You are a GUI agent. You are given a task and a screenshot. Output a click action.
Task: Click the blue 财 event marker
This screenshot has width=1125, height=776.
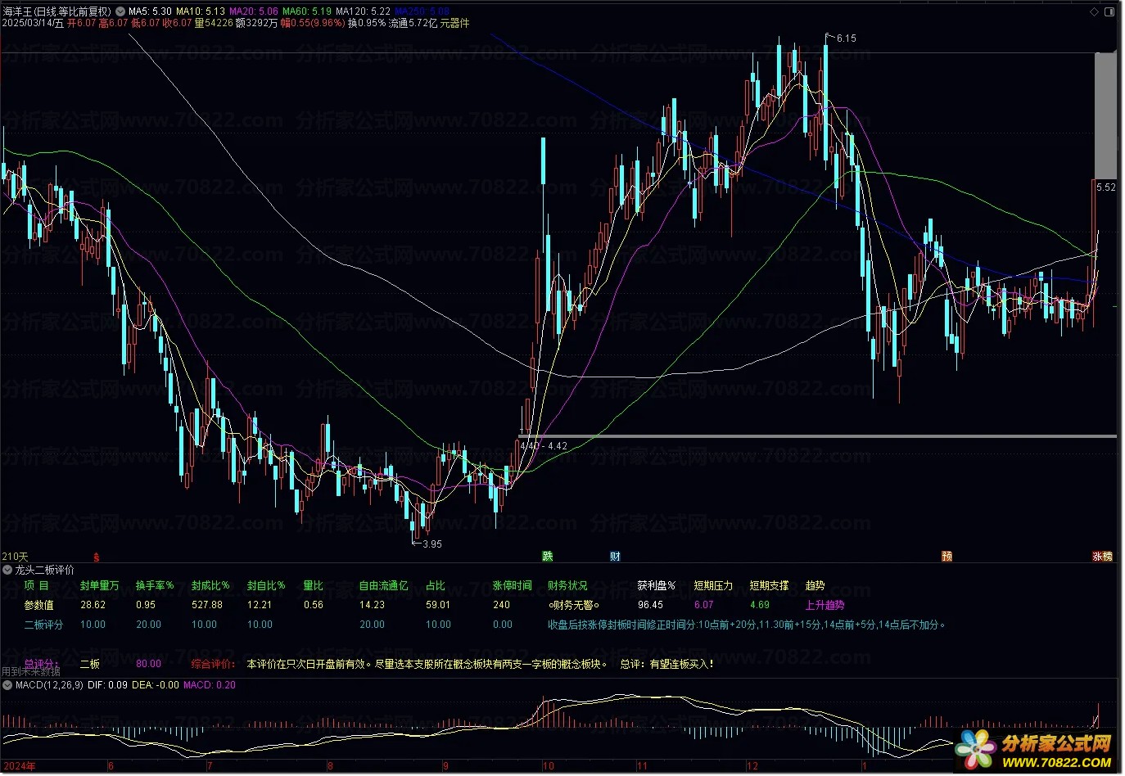coord(615,557)
